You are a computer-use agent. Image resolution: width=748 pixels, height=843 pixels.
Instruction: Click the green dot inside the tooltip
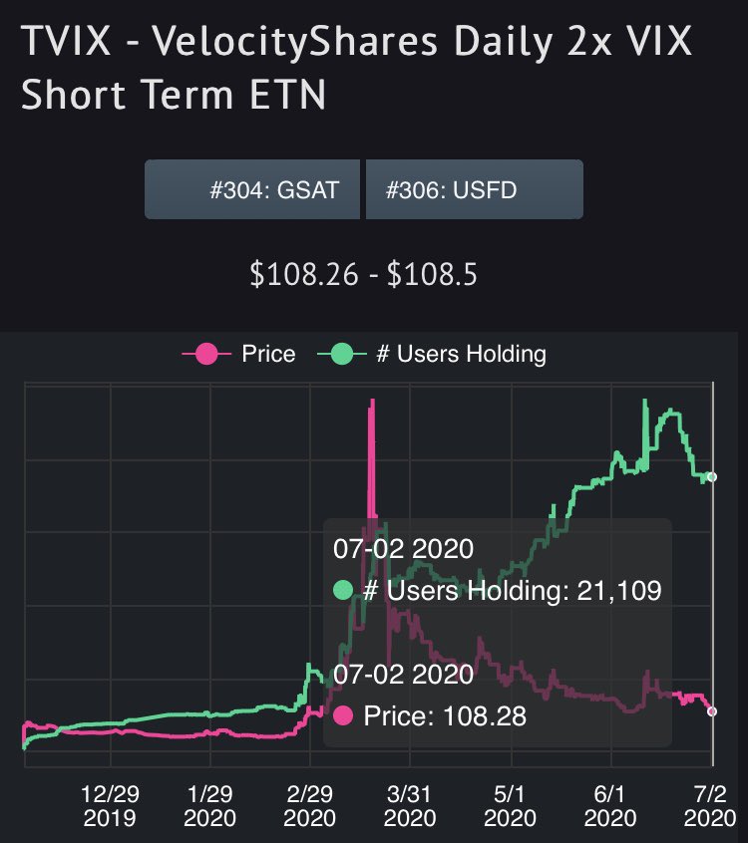point(343,591)
